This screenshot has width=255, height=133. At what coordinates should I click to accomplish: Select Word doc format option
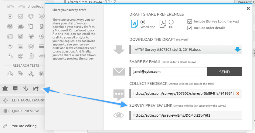click(x=143, y=22)
